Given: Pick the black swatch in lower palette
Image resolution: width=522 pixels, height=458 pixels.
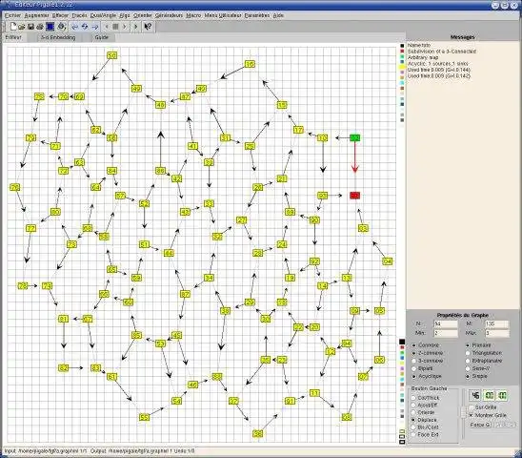Looking at the screenshot, I should [402, 342].
